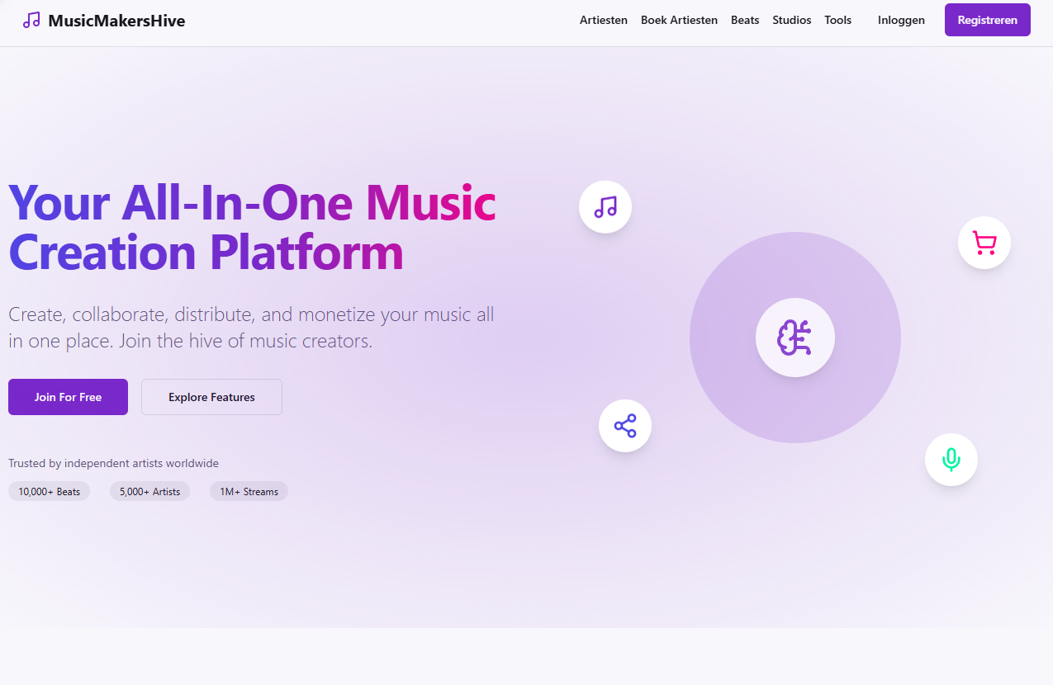Open the Boek Artiesten menu item
Image resolution: width=1053 pixels, height=685 pixels.
pos(679,20)
